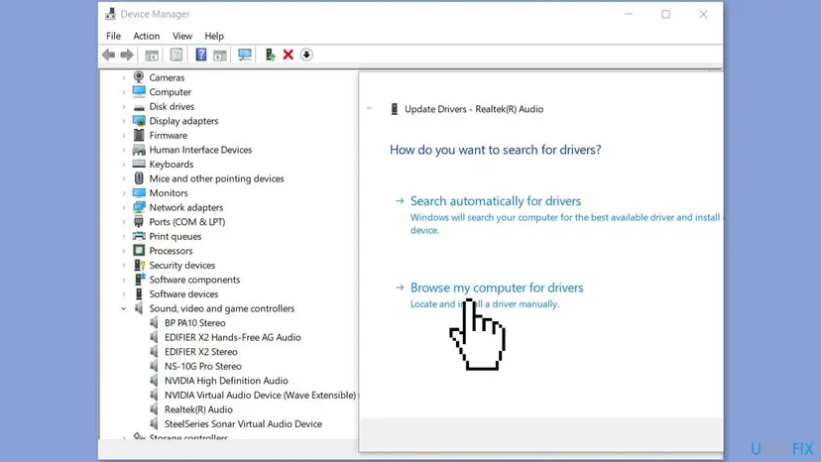Expand the Ports (COM & LPT) category
The image size is (821, 462).
pyautogui.click(x=124, y=222)
